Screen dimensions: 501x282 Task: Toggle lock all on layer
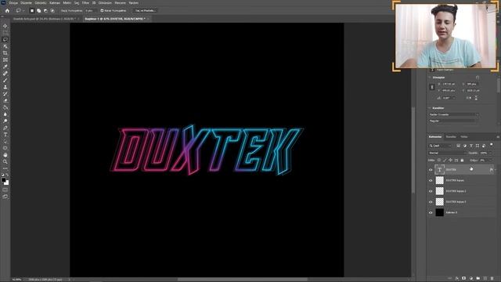coord(462,160)
